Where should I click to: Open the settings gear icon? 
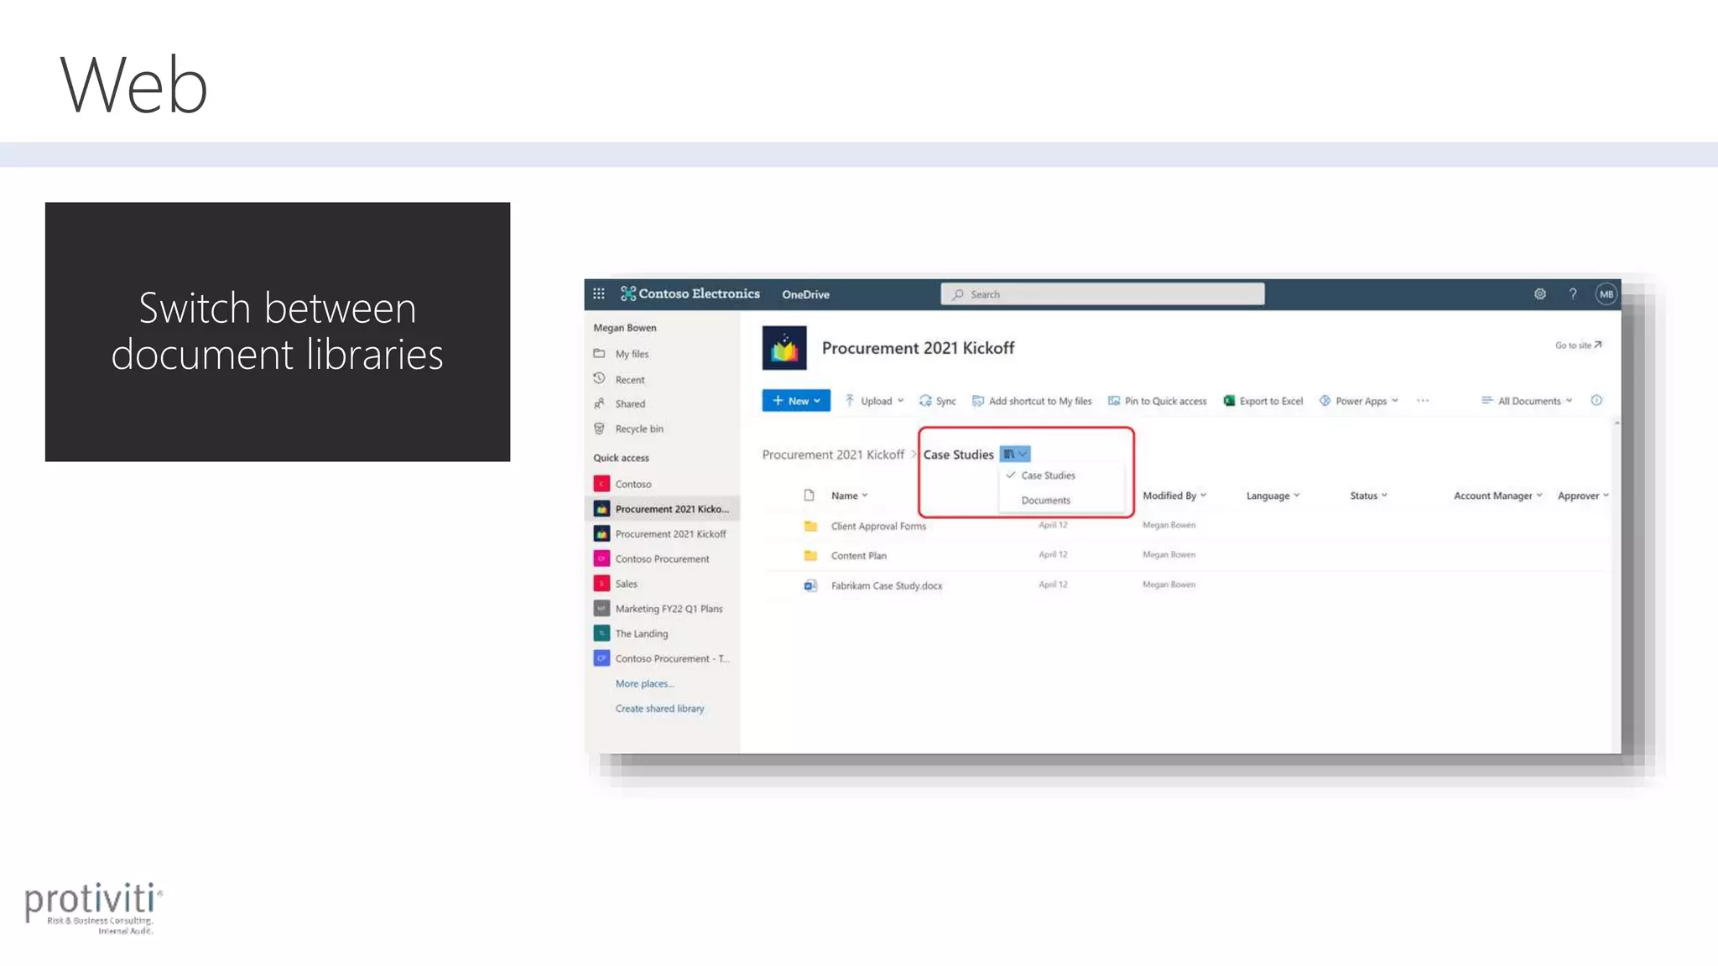(1540, 293)
